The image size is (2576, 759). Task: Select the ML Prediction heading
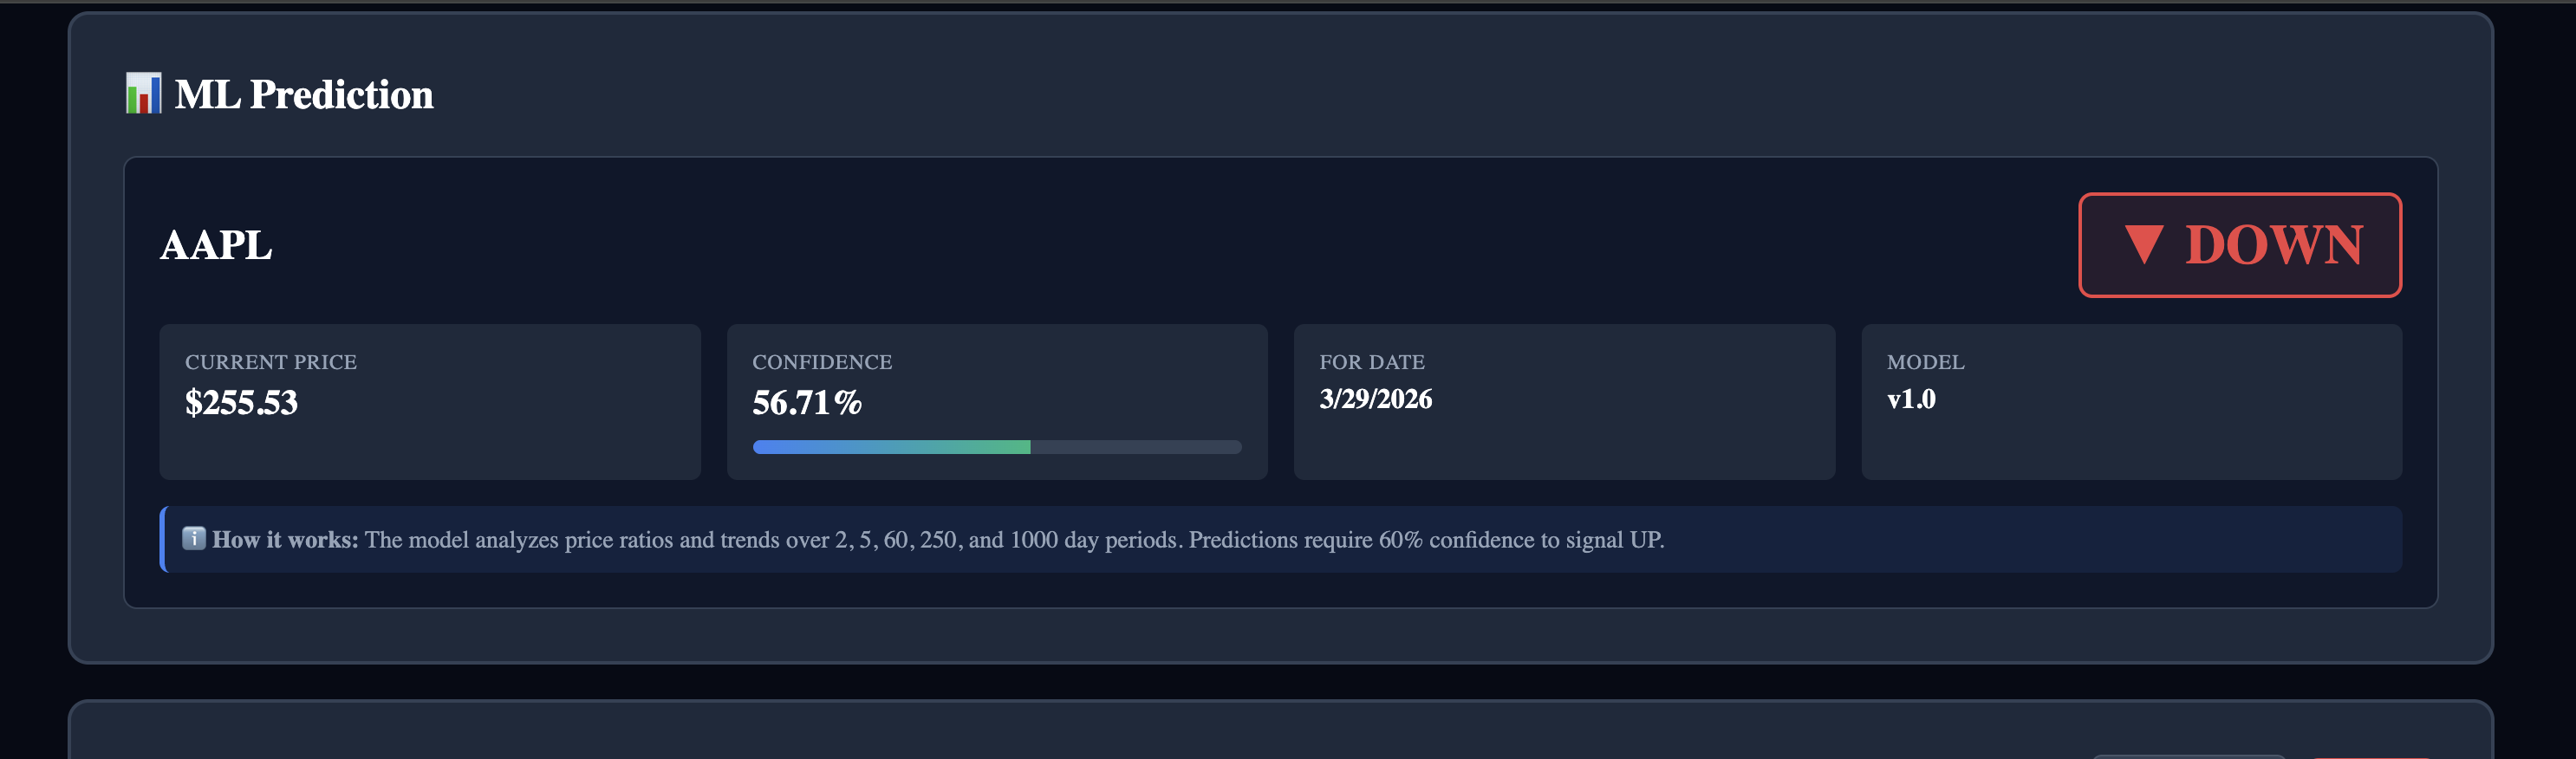304,94
